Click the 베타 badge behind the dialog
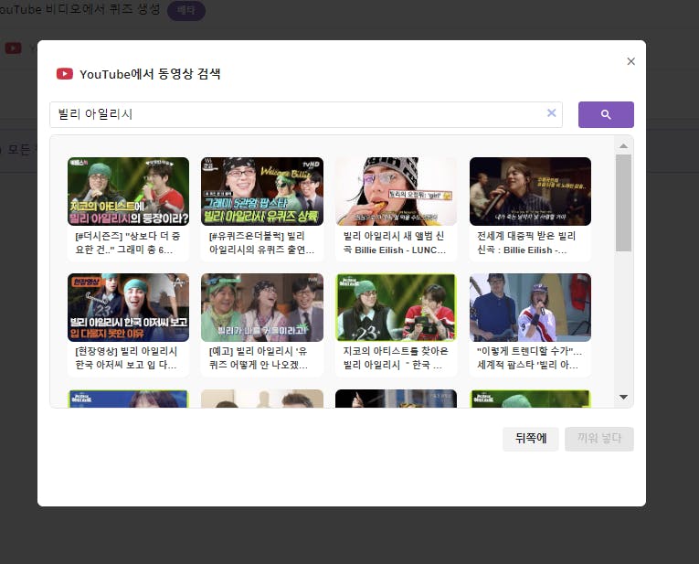The height and width of the screenshot is (564, 699). pyautogui.click(x=185, y=10)
